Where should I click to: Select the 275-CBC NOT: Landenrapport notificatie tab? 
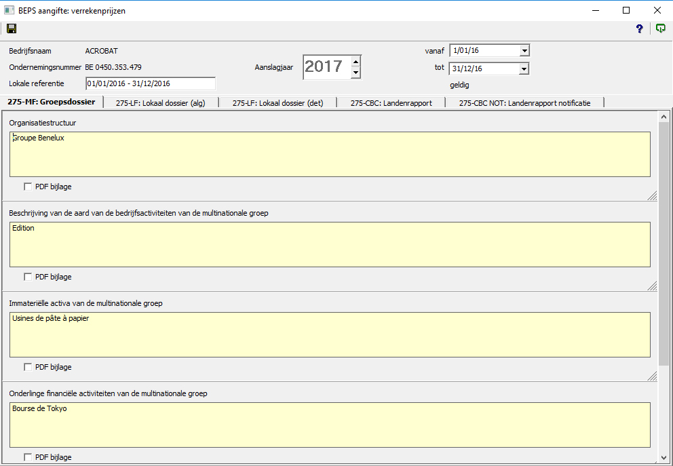[x=524, y=103]
